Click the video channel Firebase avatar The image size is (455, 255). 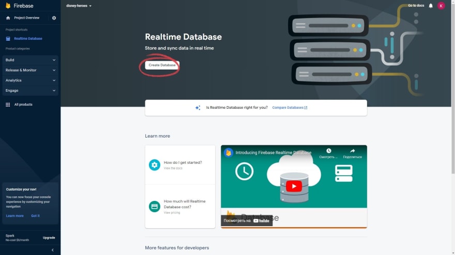(x=229, y=152)
